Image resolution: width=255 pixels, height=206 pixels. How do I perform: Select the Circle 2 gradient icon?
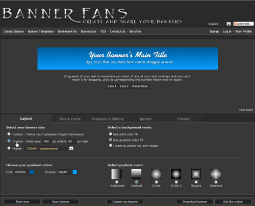176,174
